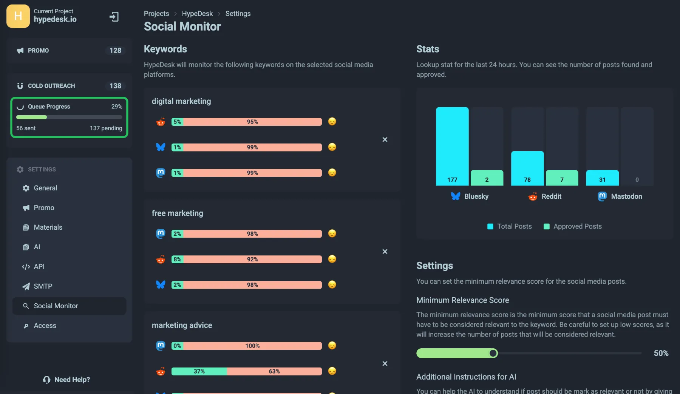
Task: Select the API code icon in Settings menu
Action: [x=25, y=266]
